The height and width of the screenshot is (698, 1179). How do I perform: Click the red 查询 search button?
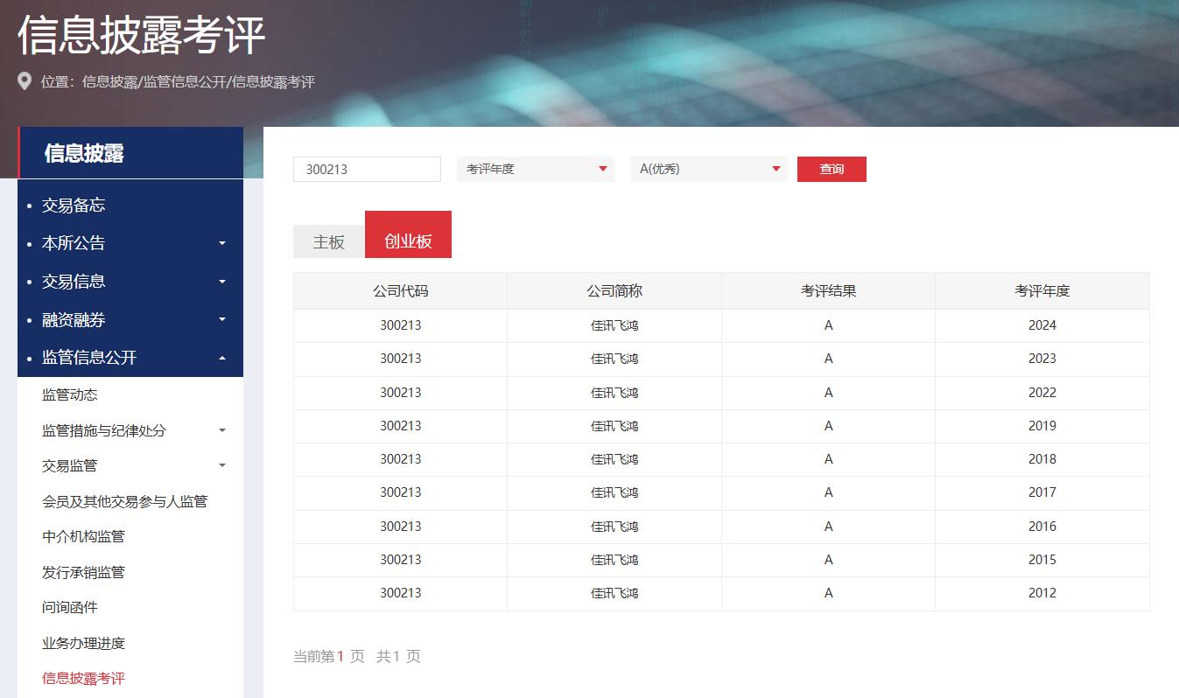point(831,169)
